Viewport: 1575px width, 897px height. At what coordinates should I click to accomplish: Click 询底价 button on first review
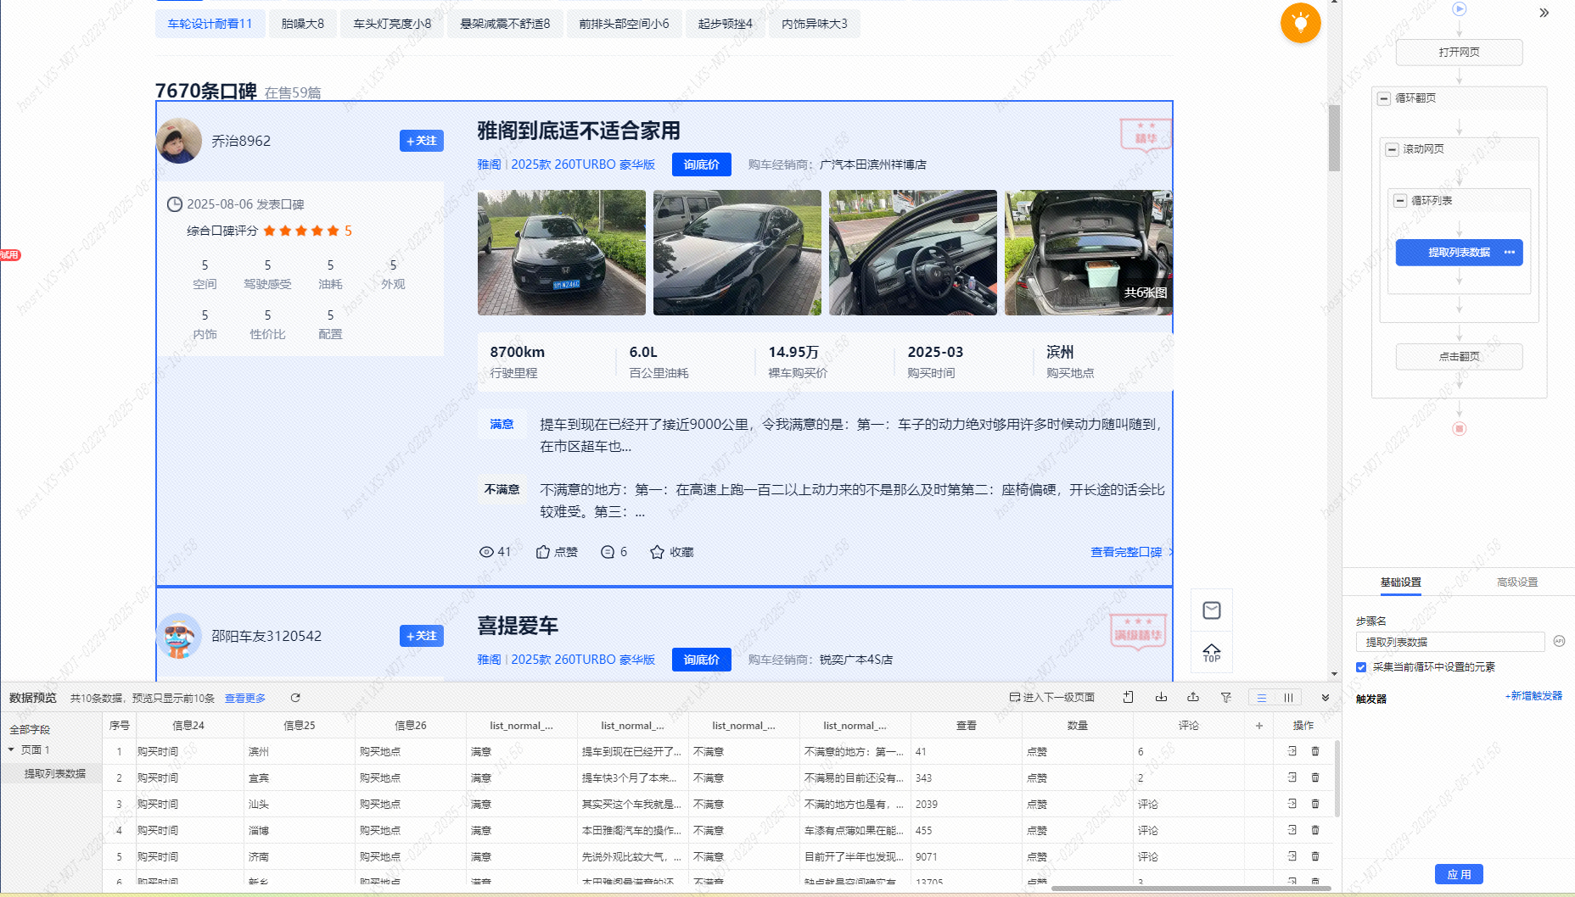(x=702, y=164)
